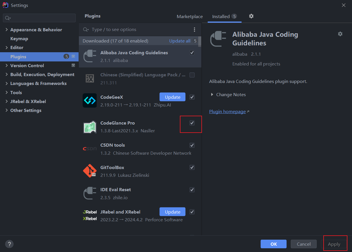Select the IDE Eval Reset plugin name

click(116, 189)
